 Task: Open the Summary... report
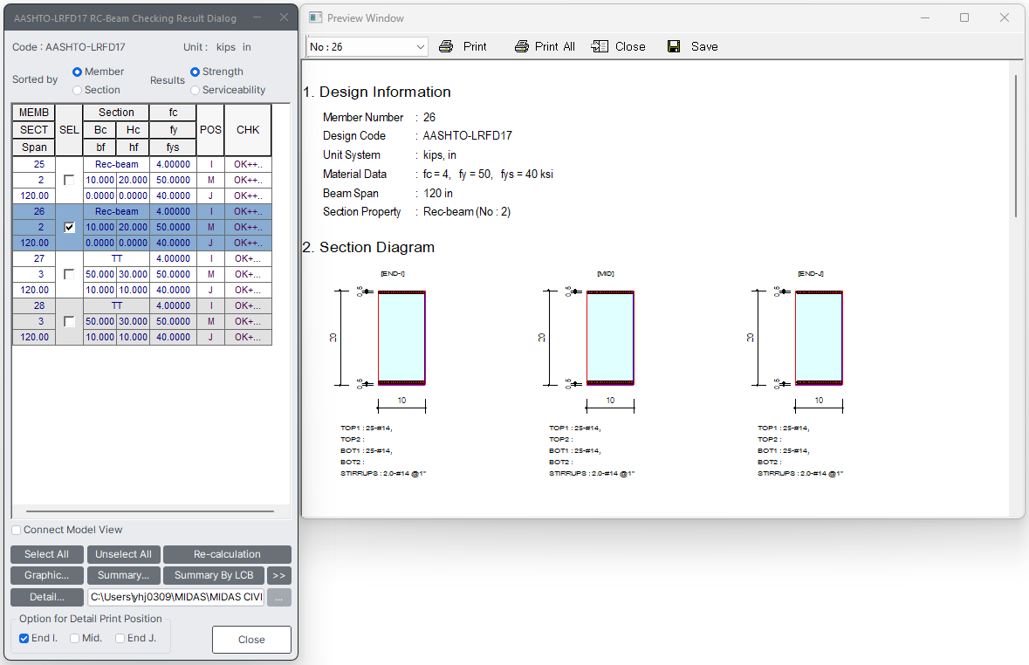click(123, 576)
